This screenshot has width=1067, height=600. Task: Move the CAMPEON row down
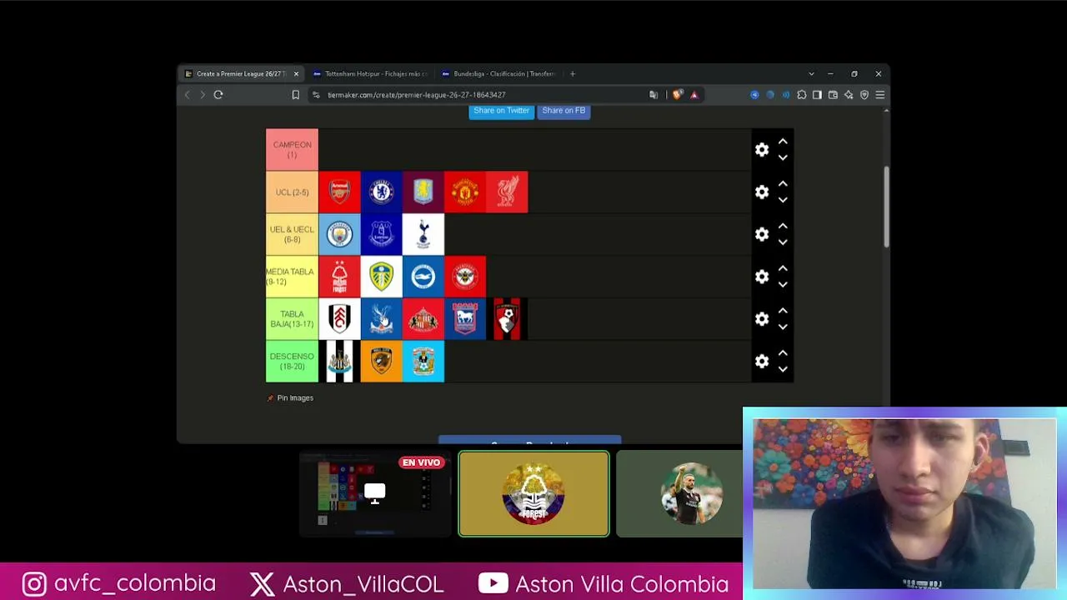point(783,157)
